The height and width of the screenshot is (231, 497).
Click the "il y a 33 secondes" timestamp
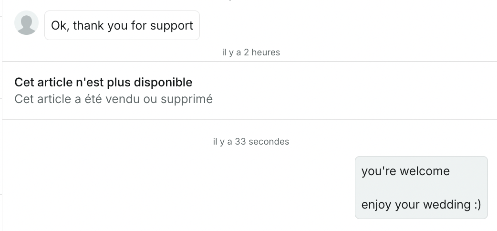point(251,141)
